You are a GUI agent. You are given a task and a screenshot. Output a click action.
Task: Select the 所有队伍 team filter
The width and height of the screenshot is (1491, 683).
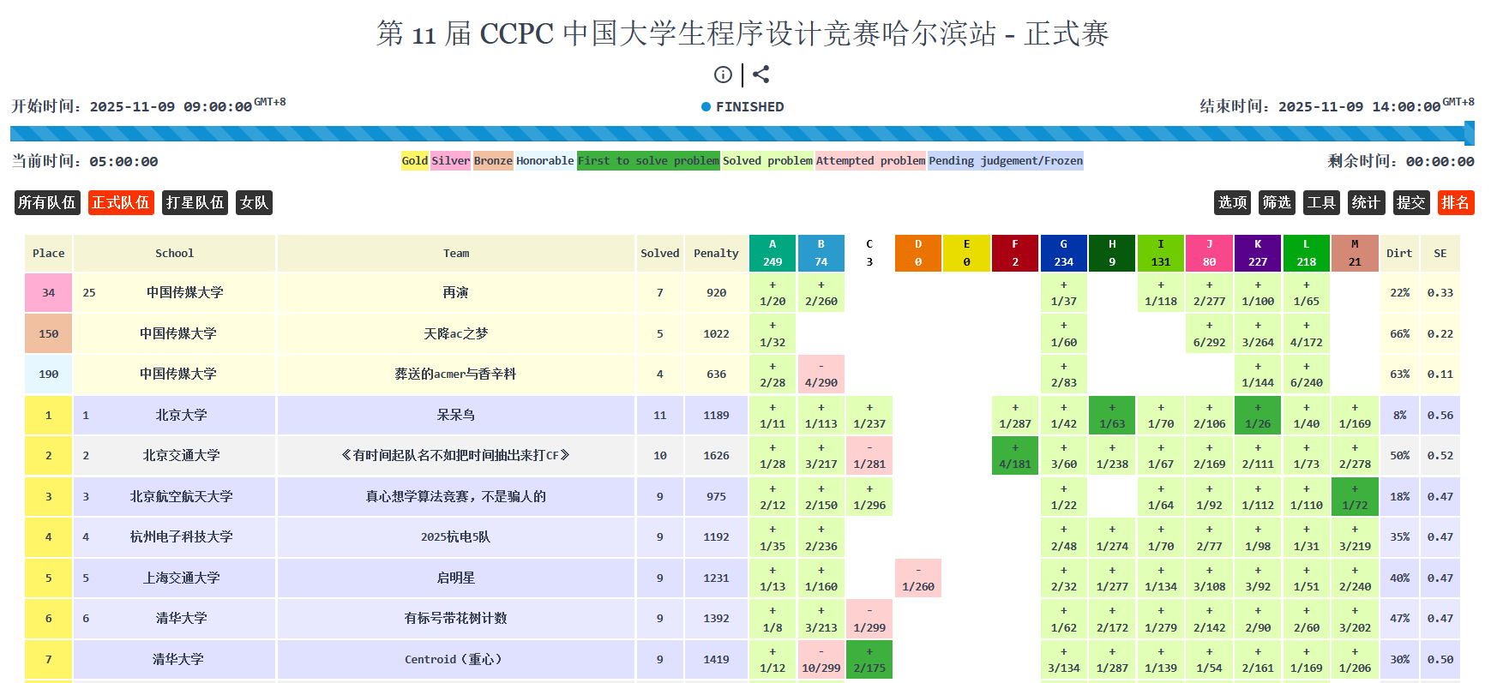[x=47, y=202]
